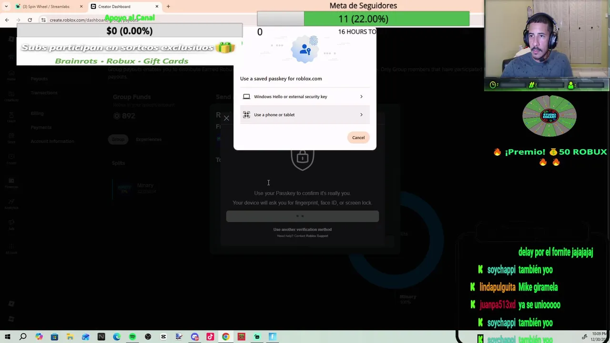Open Outlook from taskbar

[x=85, y=337]
